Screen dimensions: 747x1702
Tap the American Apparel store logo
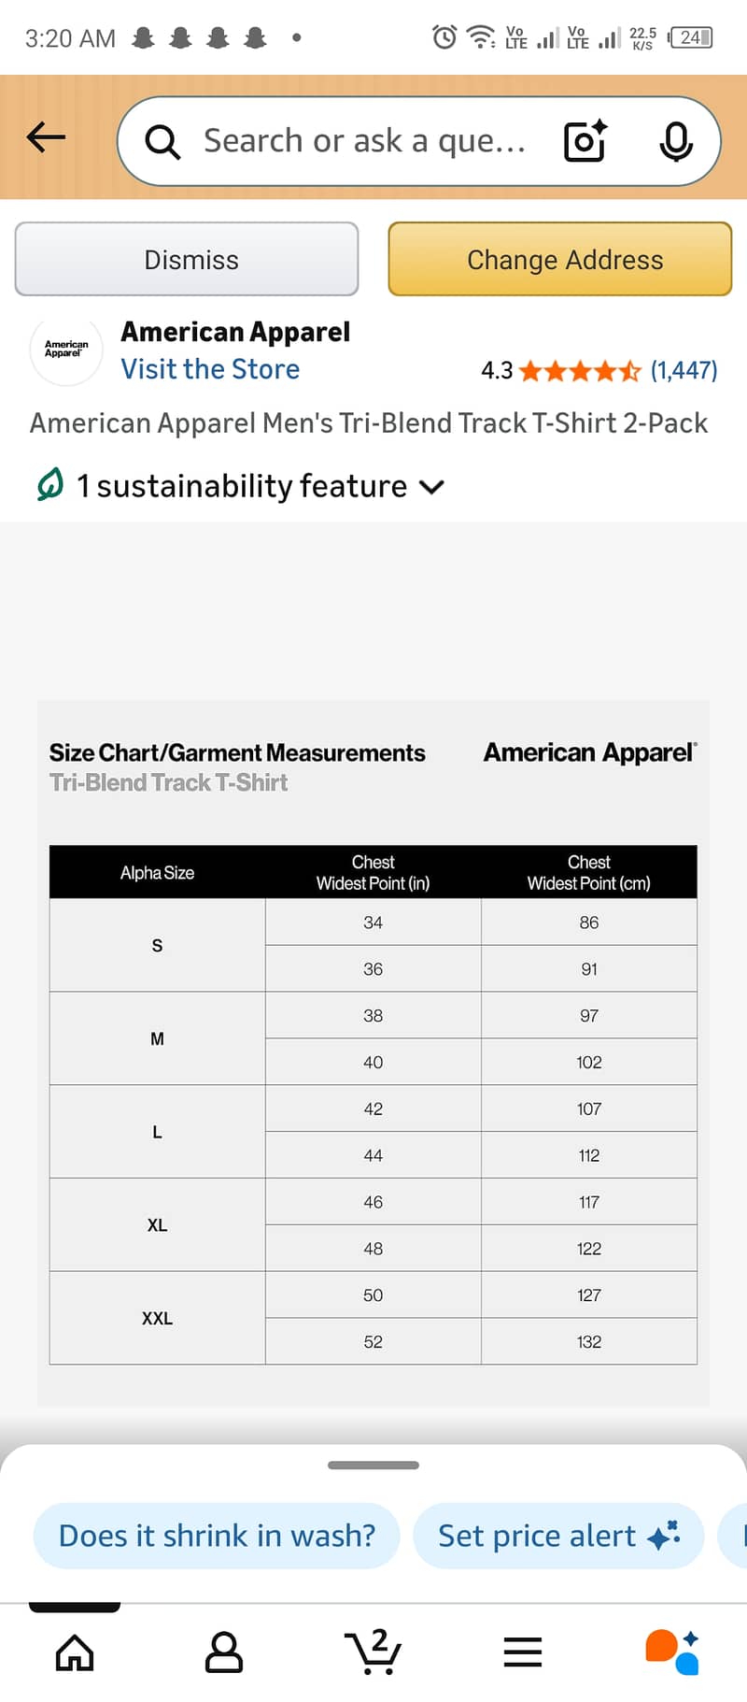pyautogui.click(x=65, y=350)
